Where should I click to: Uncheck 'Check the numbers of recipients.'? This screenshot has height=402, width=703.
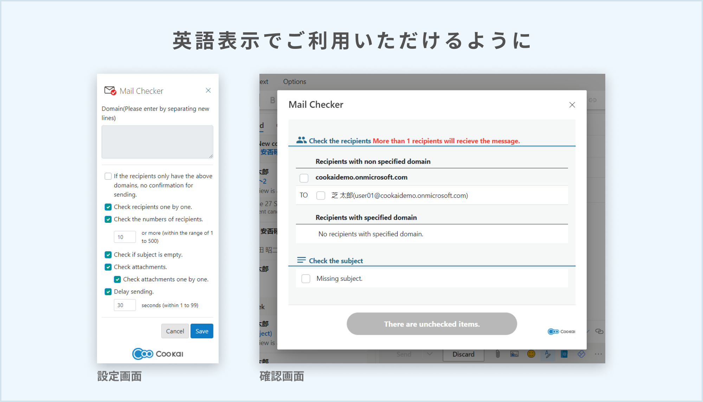[x=108, y=219]
